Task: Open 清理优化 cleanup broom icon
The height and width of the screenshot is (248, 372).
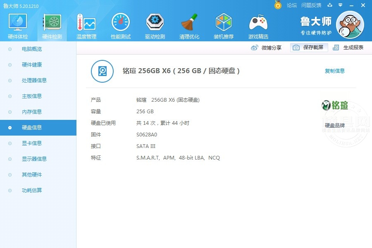Action: [189, 22]
